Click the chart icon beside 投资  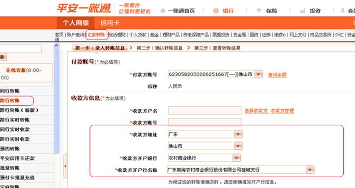(x=302, y=11)
